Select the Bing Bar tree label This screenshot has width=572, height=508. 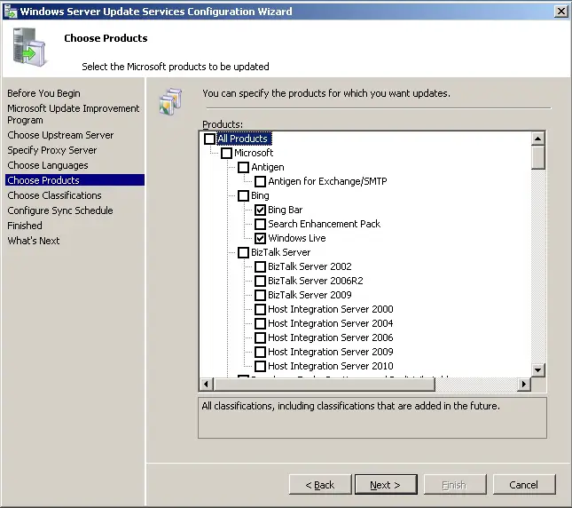(x=286, y=210)
